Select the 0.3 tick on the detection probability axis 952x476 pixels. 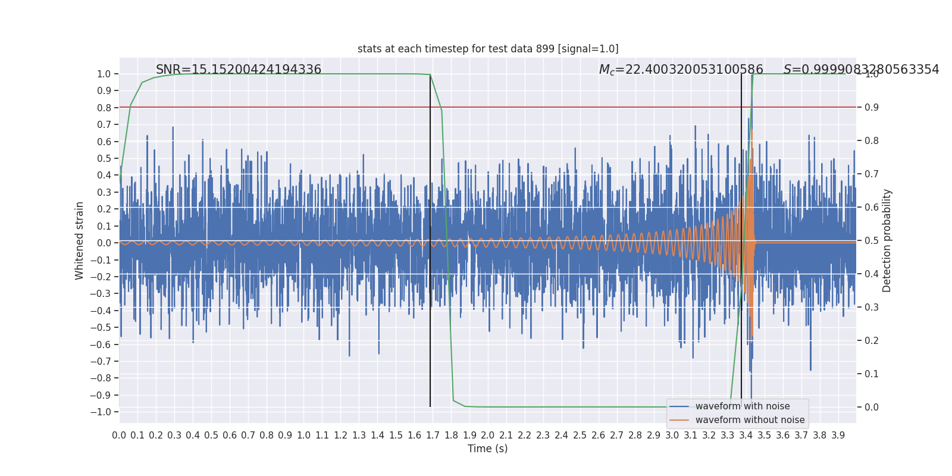tap(872, 307)
